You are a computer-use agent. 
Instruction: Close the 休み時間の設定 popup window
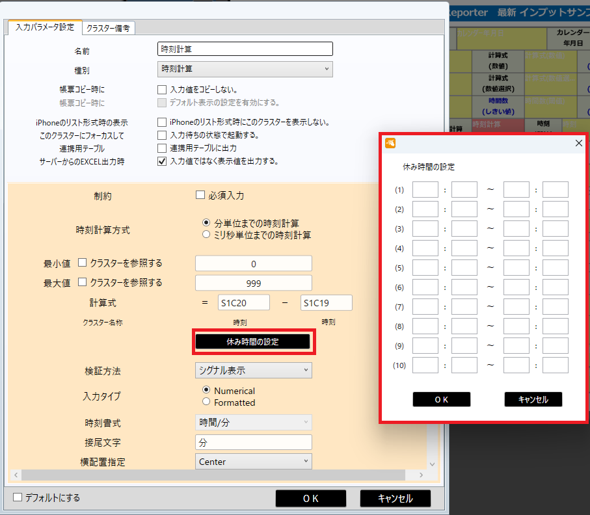578,143
